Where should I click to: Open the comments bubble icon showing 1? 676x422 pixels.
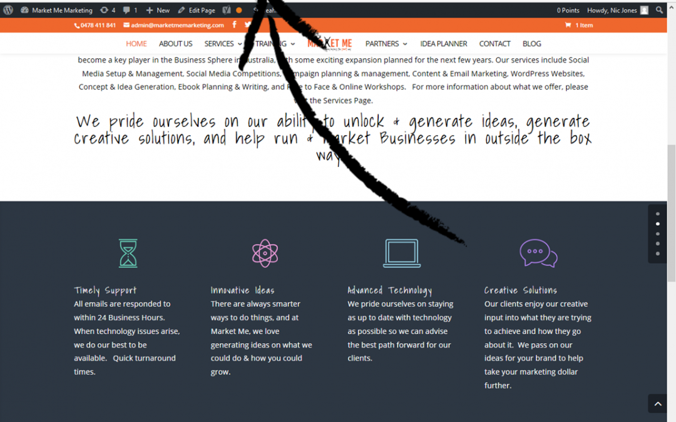[126, 10]
